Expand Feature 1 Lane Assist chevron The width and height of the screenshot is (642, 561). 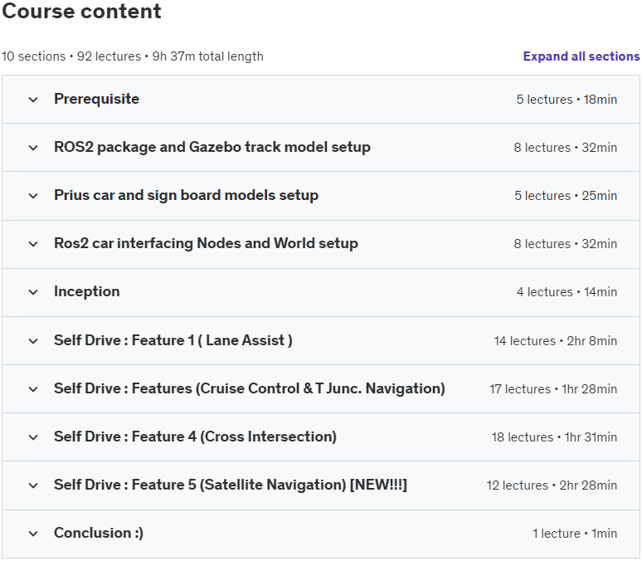tap(33, 341)
